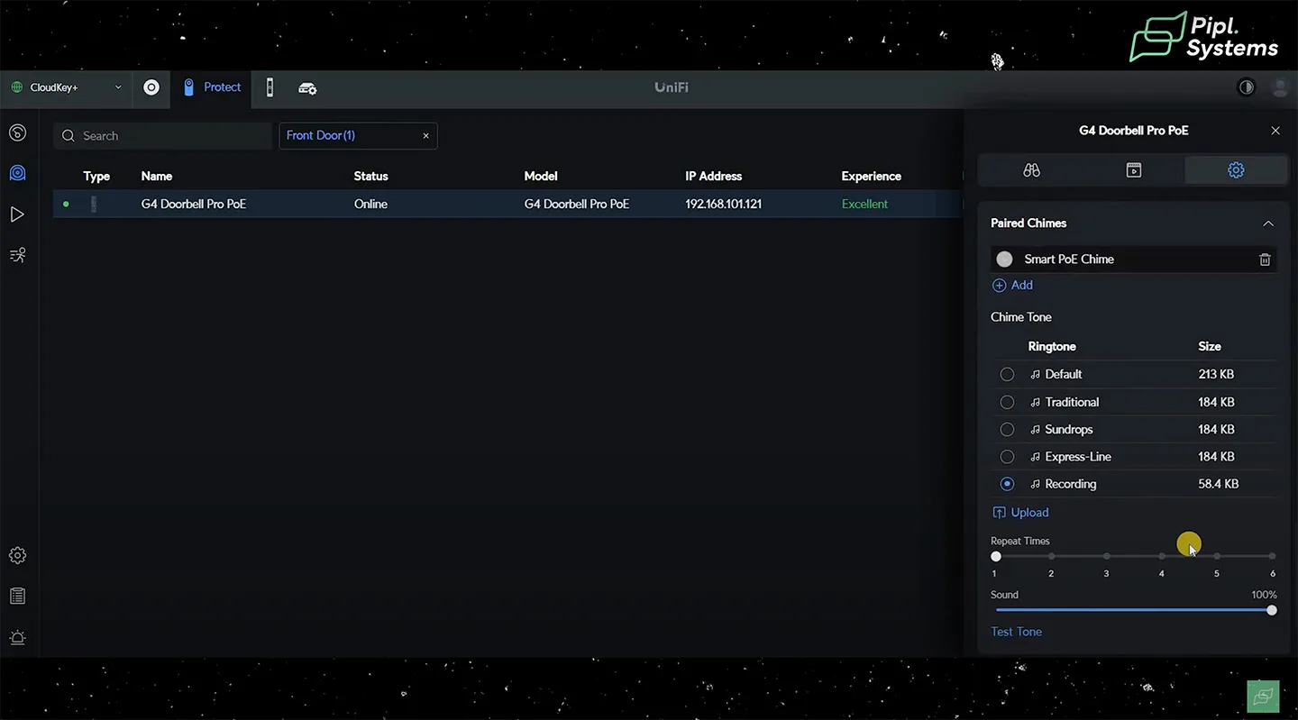Viewport: 1298px width, 720px height.
Task: Open the user account avatar
Action: (1280, 87)
